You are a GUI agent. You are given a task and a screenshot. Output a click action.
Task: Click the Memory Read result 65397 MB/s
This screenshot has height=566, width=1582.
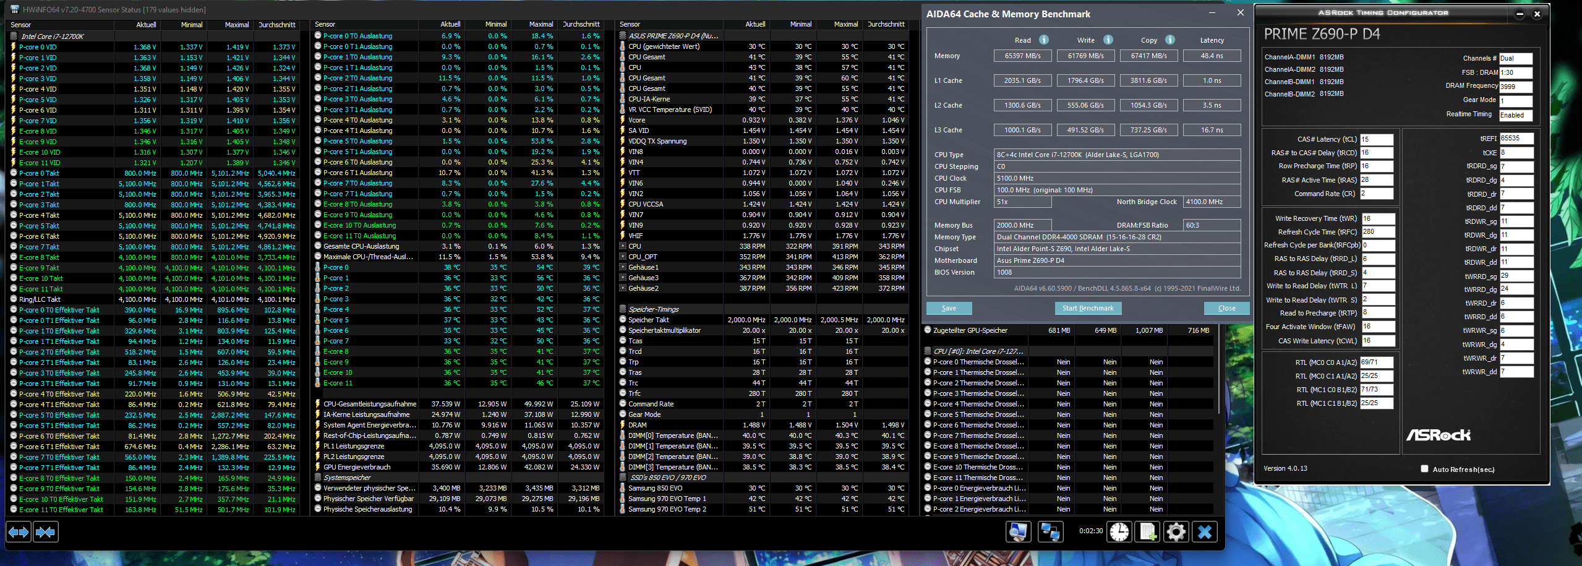pyautogui.click(x=1023, y=56)
